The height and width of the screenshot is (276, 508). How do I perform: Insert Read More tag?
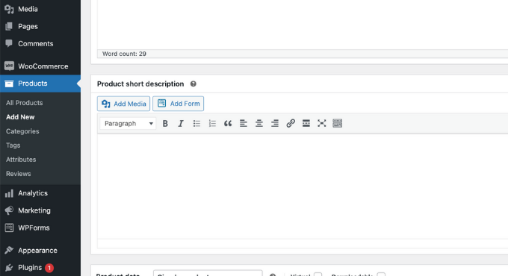[x=306, y=123]
